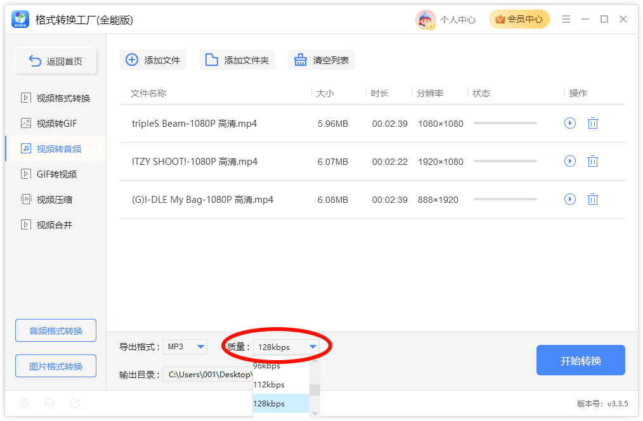Select 视频转音频 in sidebar

(56, 149)
